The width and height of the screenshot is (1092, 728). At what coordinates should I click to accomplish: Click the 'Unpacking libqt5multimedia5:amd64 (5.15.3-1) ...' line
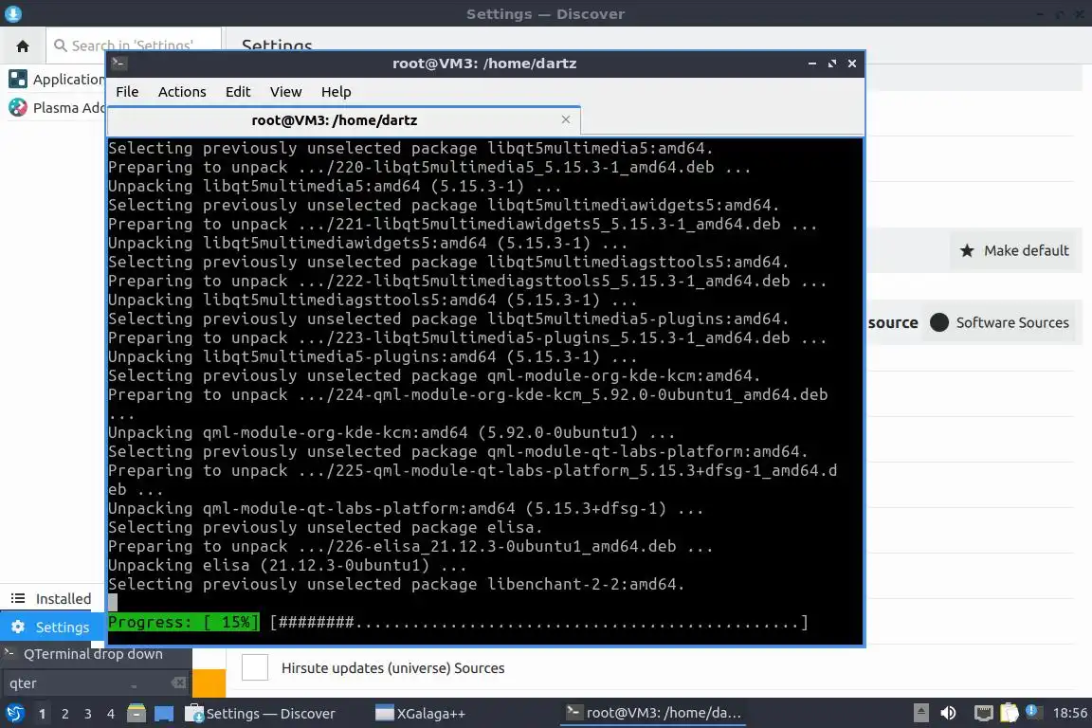[335, 186]
